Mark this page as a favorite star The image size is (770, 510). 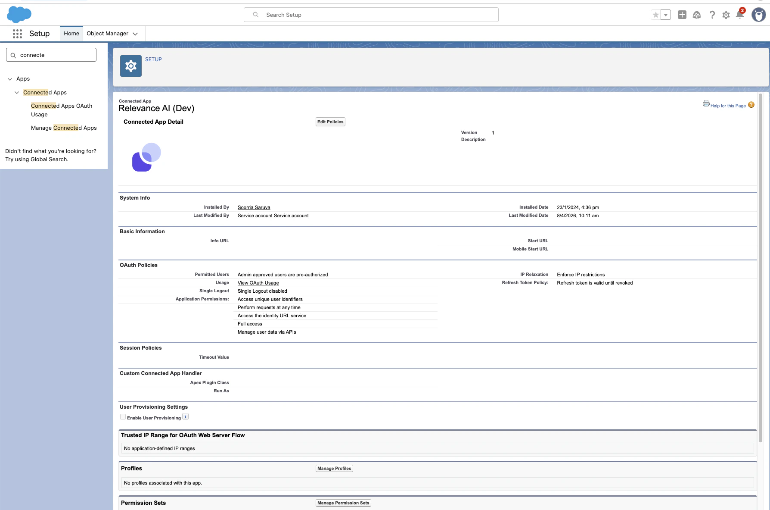655,14
